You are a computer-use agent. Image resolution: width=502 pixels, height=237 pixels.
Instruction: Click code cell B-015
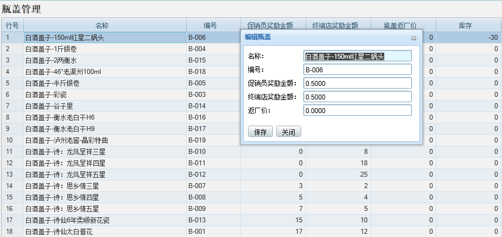(213, 60)
